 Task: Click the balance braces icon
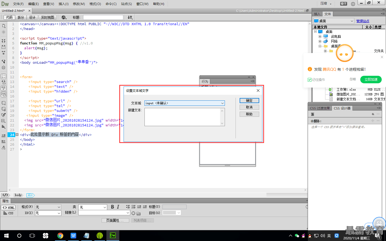click(x=3, y=67)
